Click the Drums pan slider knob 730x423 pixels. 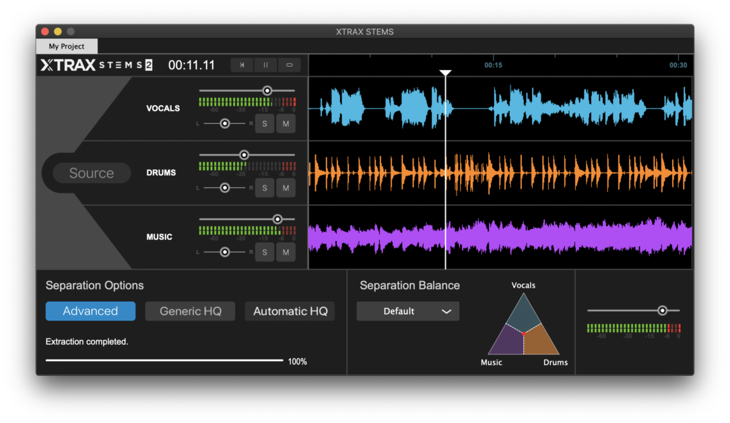coord(225,188)
